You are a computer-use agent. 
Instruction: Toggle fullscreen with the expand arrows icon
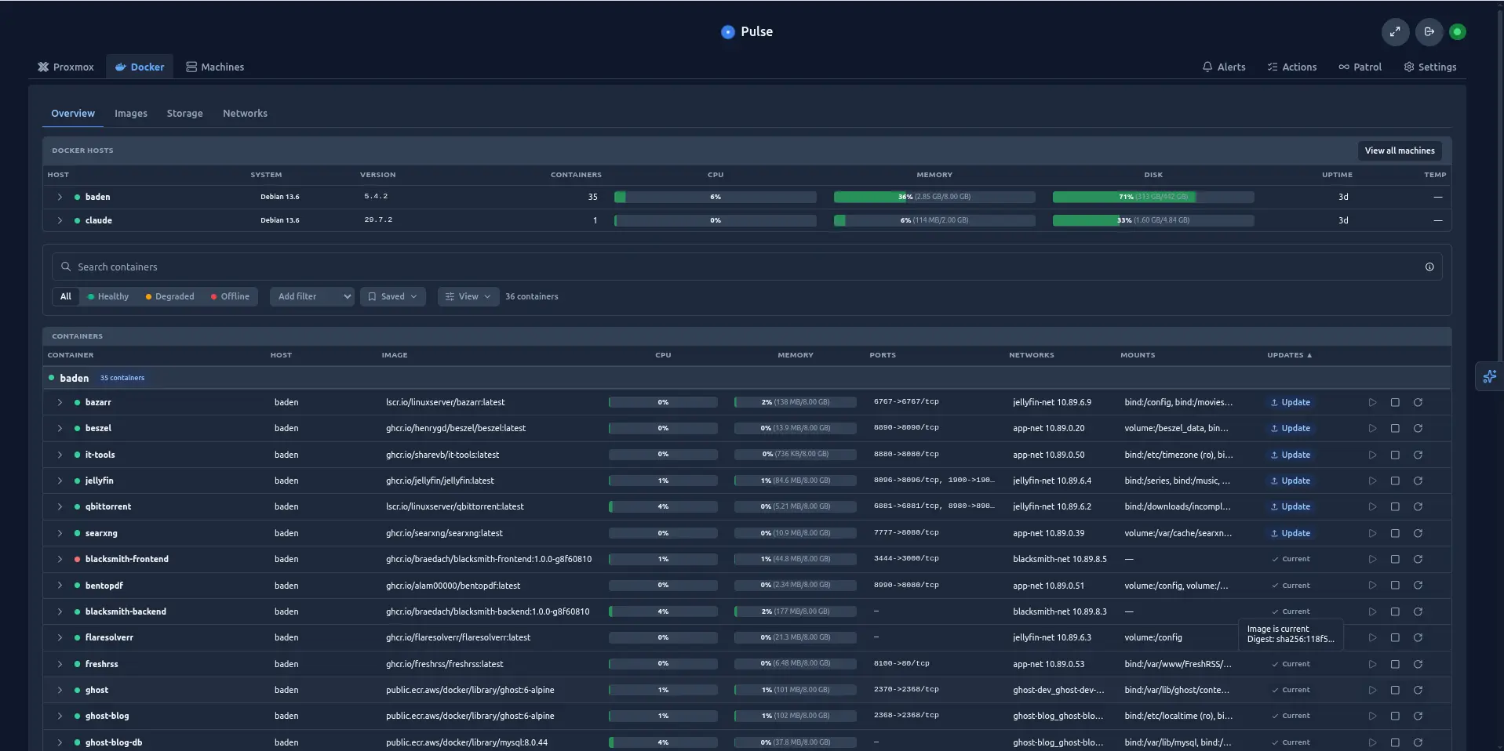pyautogui.click(x=1395, y=32)
